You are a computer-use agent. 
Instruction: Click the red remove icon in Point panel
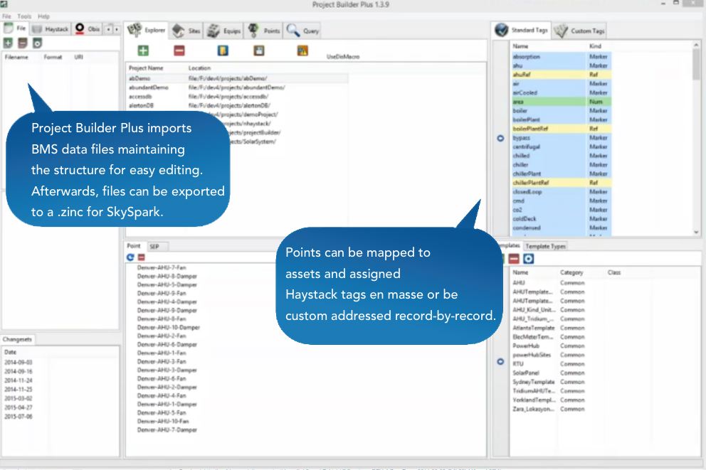pyautogui.click(x=142, y=257)
